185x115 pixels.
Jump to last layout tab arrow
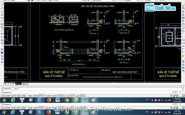click(13, 84)
